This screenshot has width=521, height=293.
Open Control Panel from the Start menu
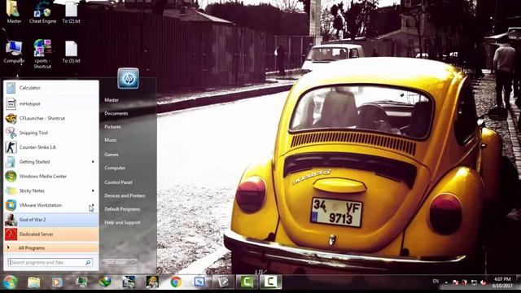point(118,182)
